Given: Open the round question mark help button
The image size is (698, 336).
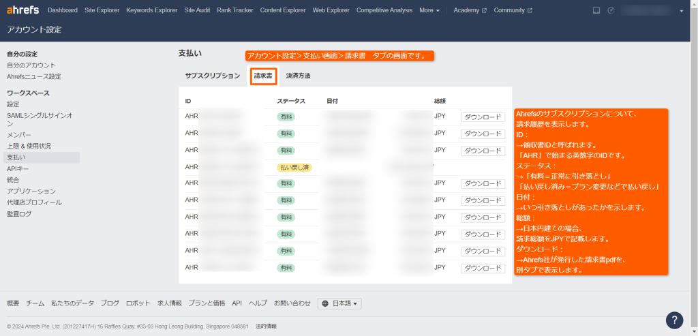Looking at the screenshot, I should click(674, 320).
